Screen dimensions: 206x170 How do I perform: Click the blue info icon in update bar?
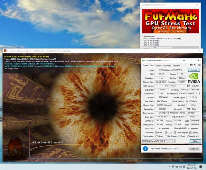pos(145,149)
